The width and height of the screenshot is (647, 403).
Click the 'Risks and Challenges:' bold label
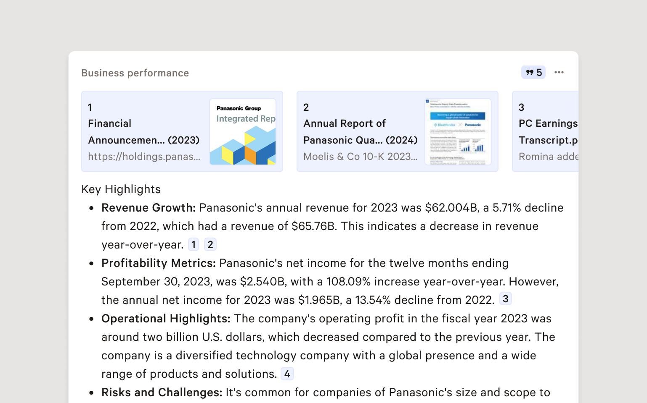(162, 393)
